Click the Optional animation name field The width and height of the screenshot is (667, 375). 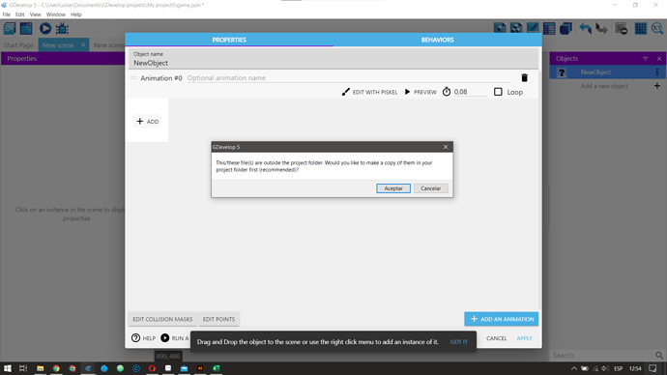tap(348, 78)
